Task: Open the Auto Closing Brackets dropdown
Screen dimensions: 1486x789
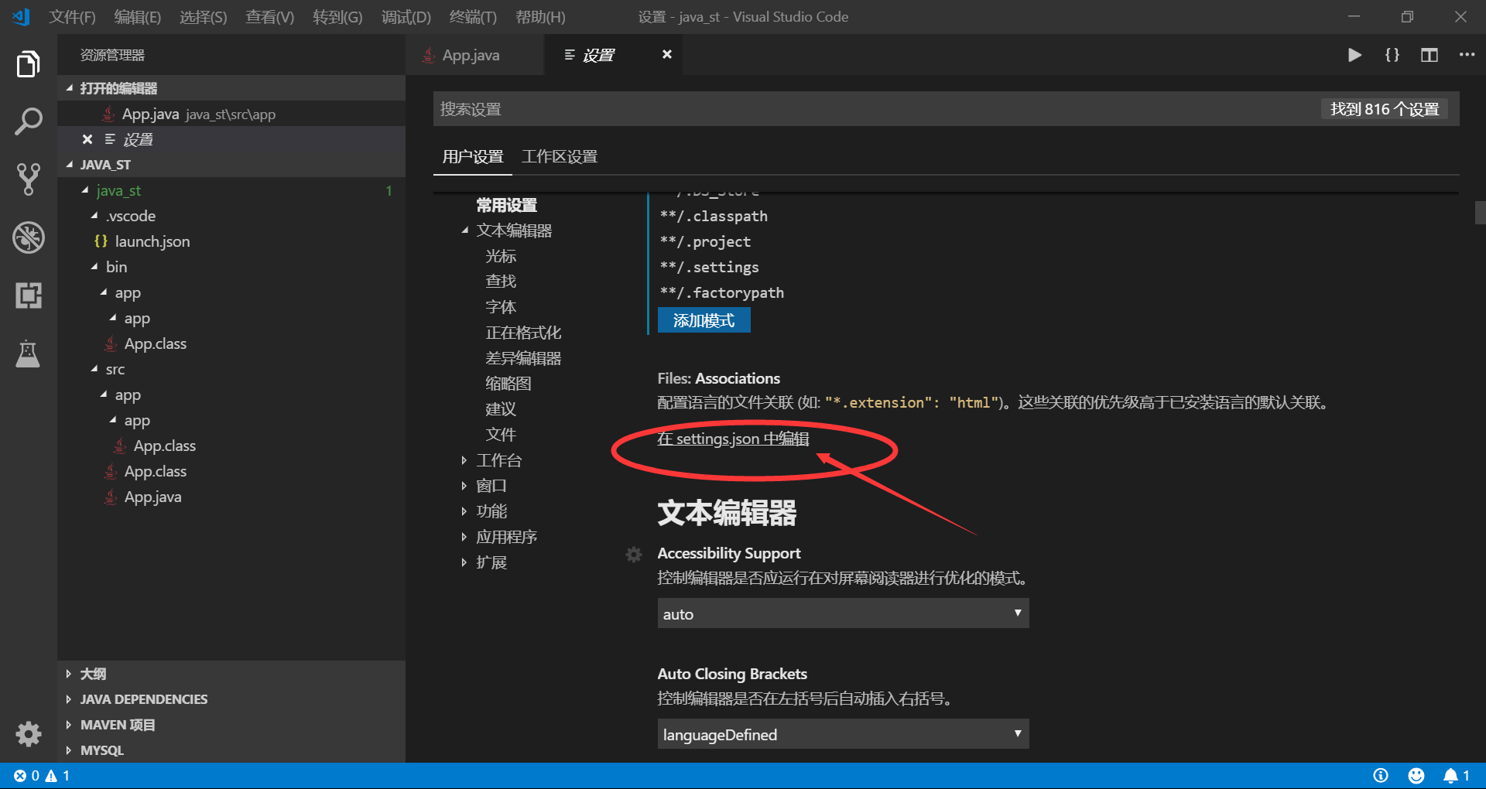Action: click(x=842, y=734)
